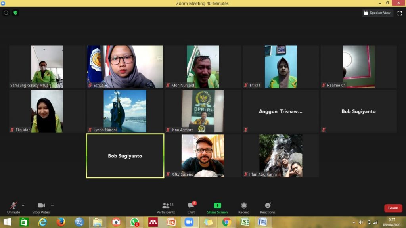Enter full screen mode
The height and width of the screenshot is (228, 406).
pyautogui.click(x=400, y=13)
